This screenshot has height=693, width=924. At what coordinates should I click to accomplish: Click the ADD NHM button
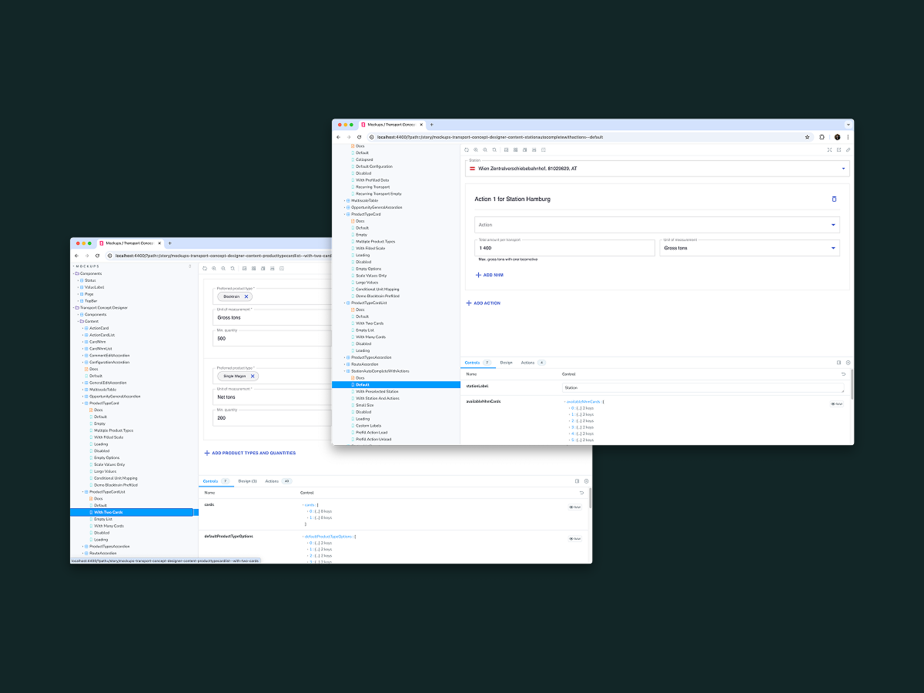(490, 274)
